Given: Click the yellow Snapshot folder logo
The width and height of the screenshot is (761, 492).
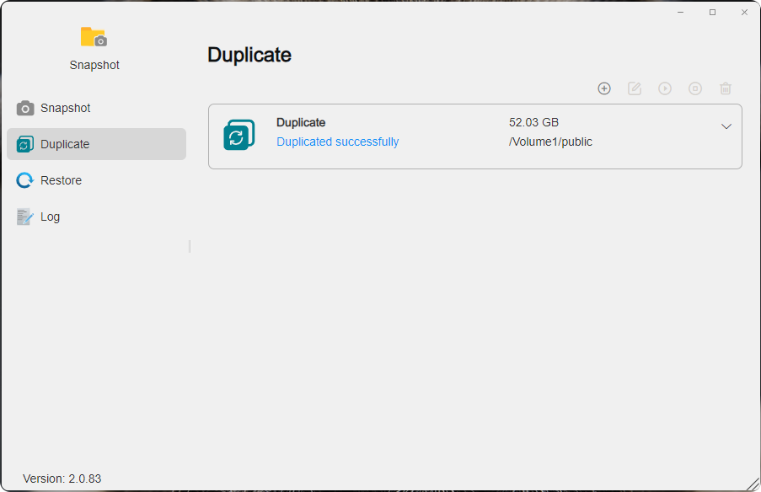Looking at the screenshot, I should [x=94, y=37].
